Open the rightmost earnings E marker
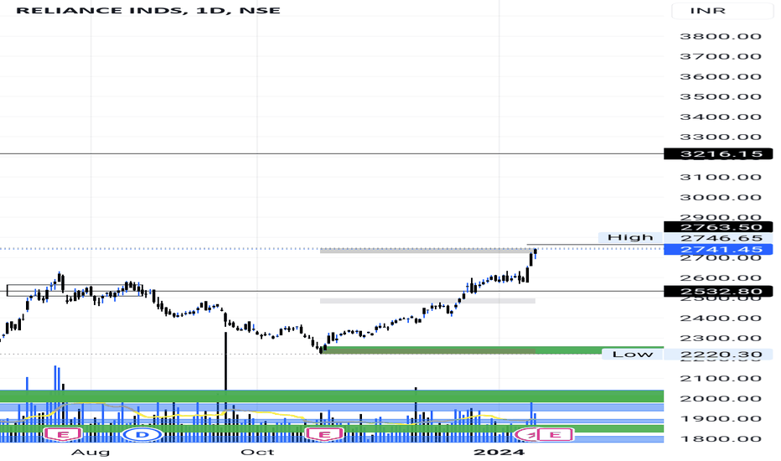The image size is (781, 461). coord(555,434)
